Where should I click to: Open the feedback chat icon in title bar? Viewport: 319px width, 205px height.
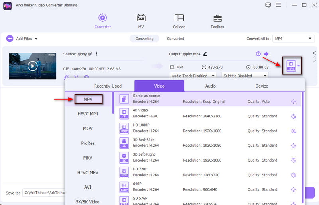coord(268,5)
